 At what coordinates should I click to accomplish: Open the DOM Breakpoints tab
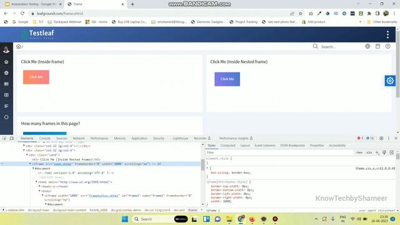click(292, 146)
